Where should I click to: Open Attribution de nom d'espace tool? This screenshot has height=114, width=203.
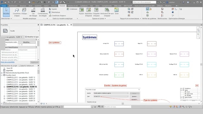pos(107,12)
